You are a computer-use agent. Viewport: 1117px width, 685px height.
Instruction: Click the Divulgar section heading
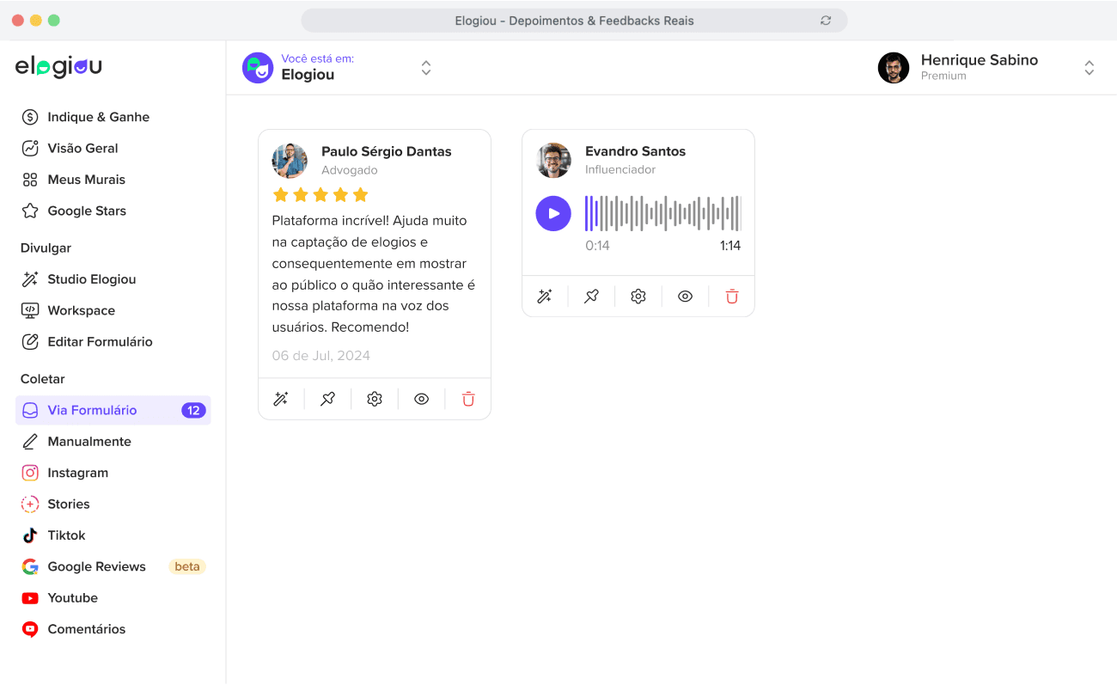pos(46,248)
